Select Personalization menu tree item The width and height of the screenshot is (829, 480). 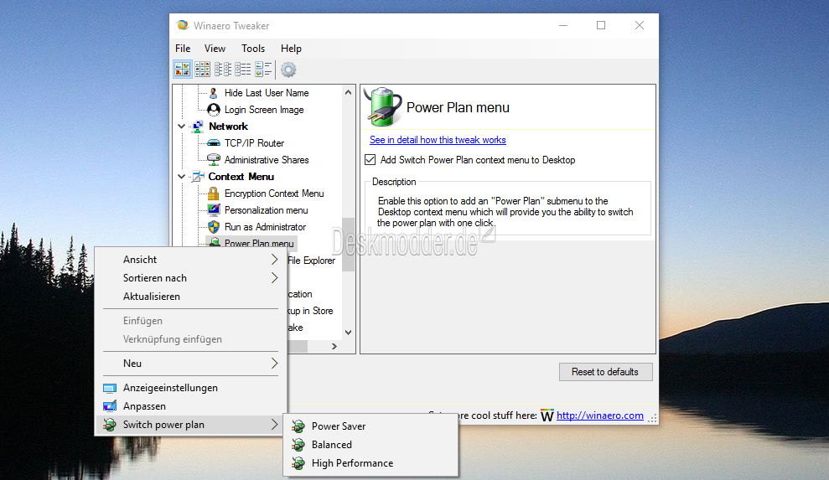[266, 210]
